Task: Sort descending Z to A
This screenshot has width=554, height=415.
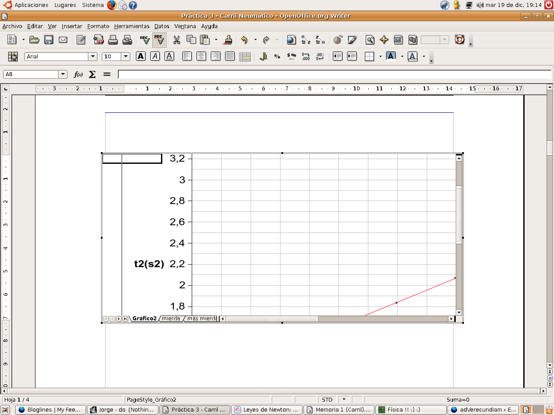Action: [x=320, y=40]
